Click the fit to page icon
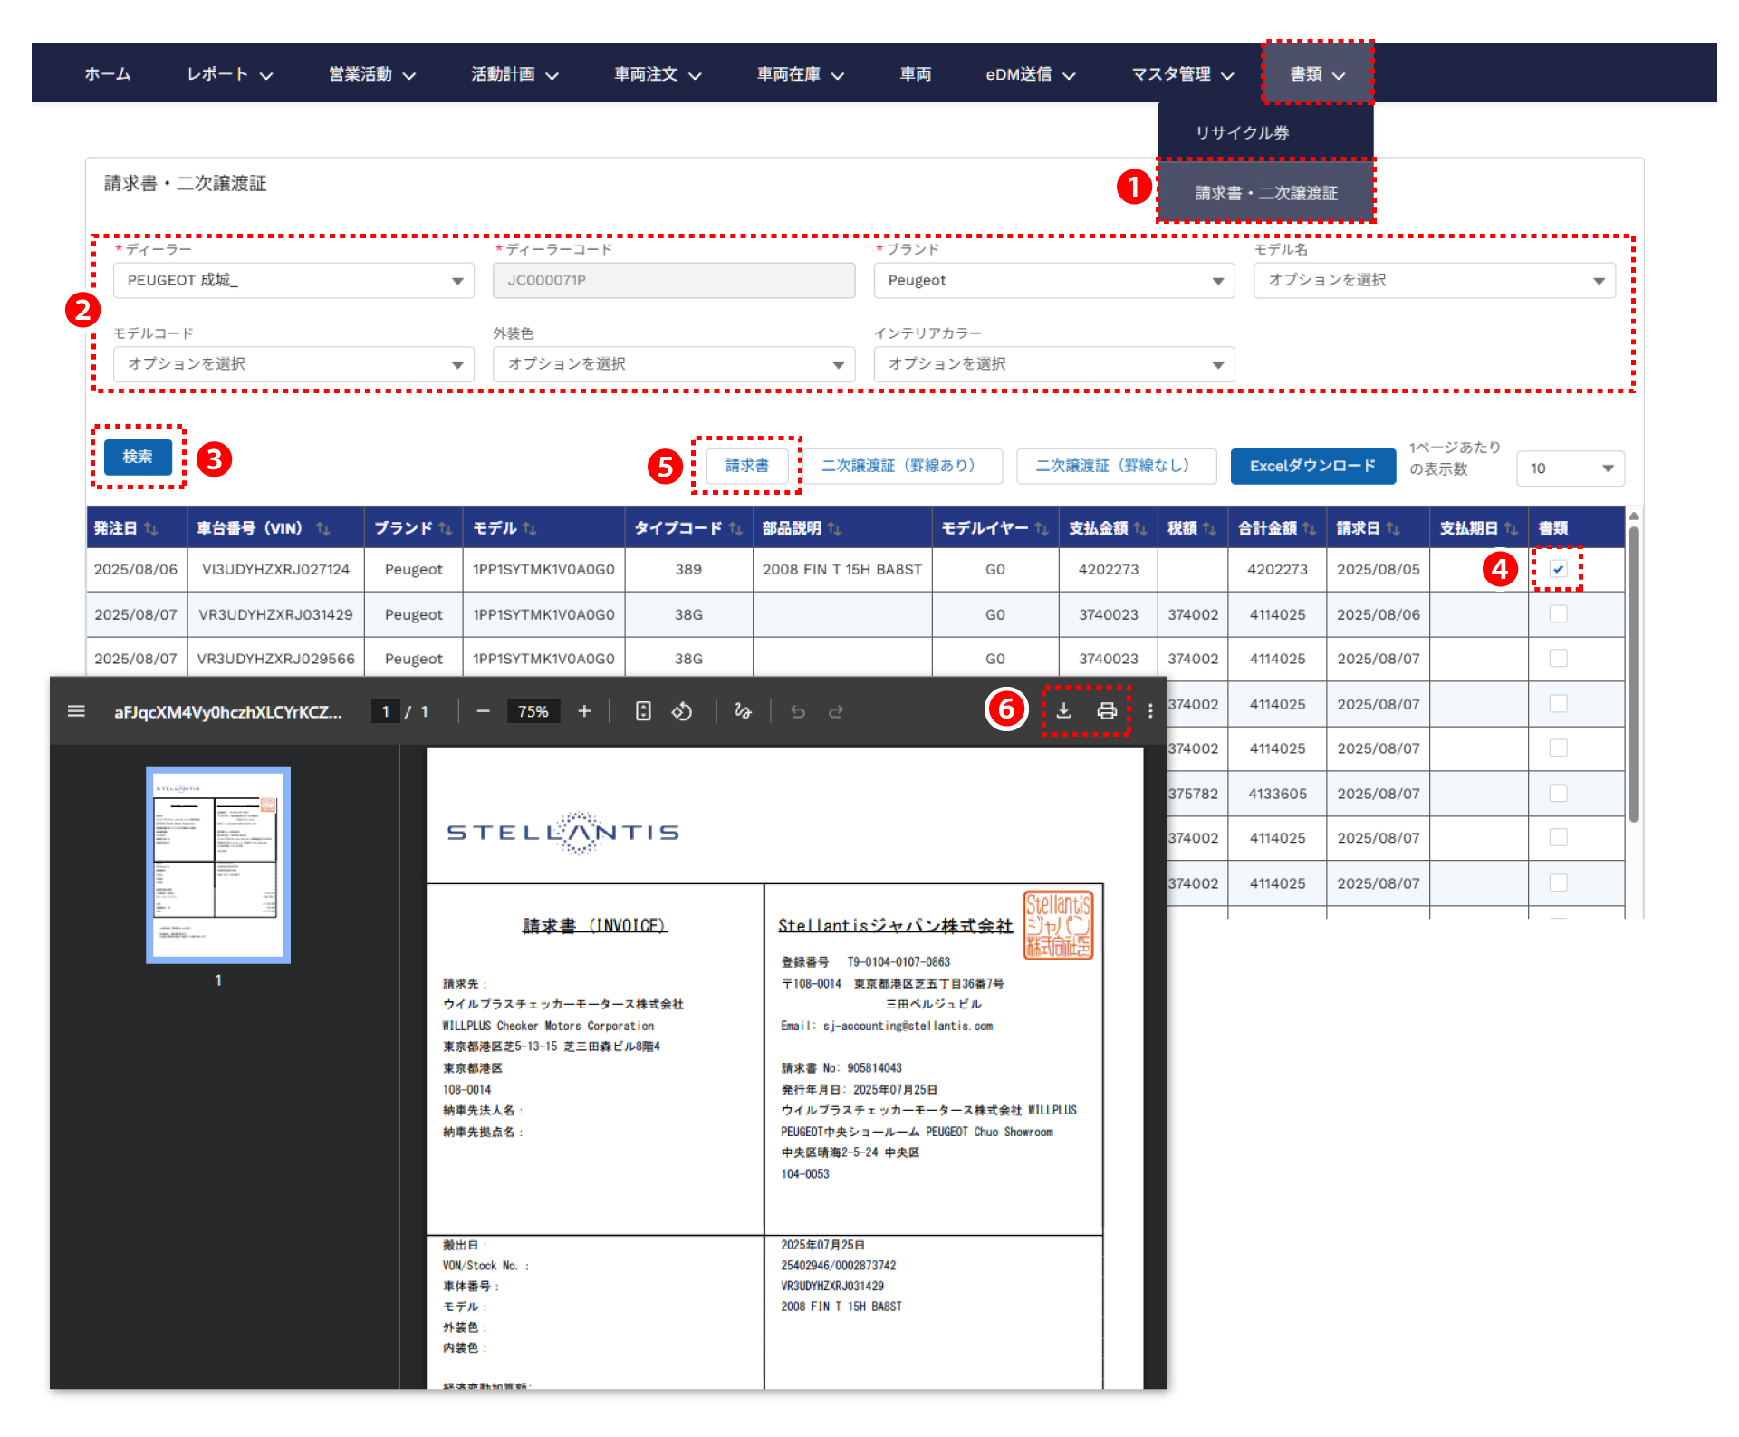Image resolution: width=1739 pixels, height=1437 pixels. pyautogui.click(x=643, y=711)
